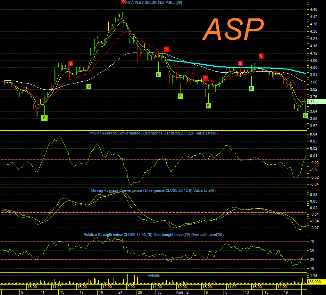
Task: Click the 13 date label on axis
Action: [247, 292]
